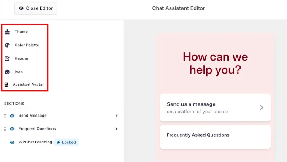Image resolution: width=287 pixels, height=162 pixels.
Task: Click the Locked upgrade badge
Action: [x=66, y=142]
